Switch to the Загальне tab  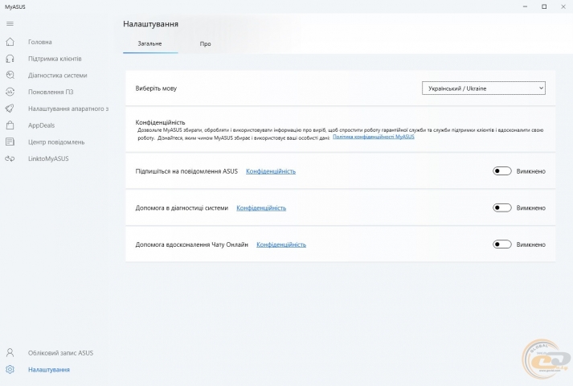pyautogui.click(x=149, y=43)
